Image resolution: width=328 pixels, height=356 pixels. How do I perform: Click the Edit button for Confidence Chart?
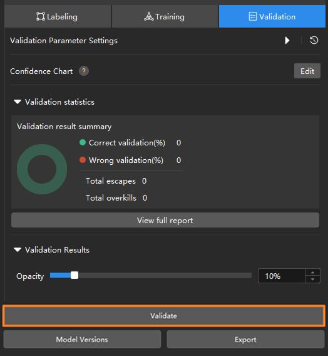click(307, 71)
